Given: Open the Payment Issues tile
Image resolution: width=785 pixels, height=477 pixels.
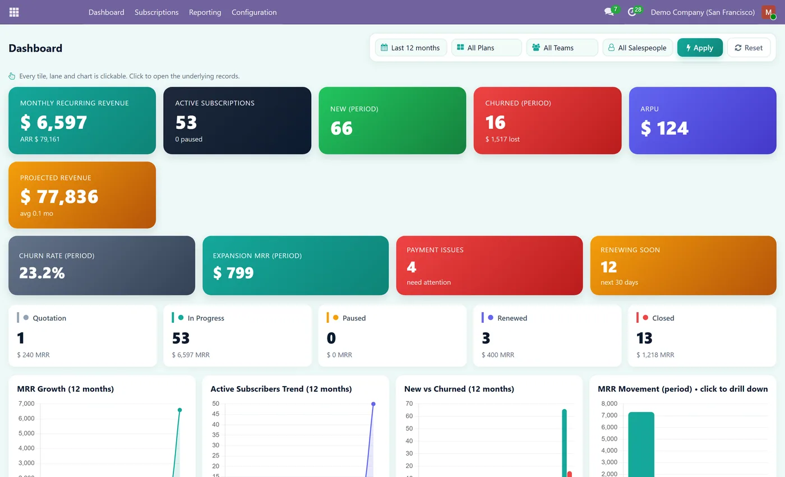Looking at the screenshot, I should [490, 266].
